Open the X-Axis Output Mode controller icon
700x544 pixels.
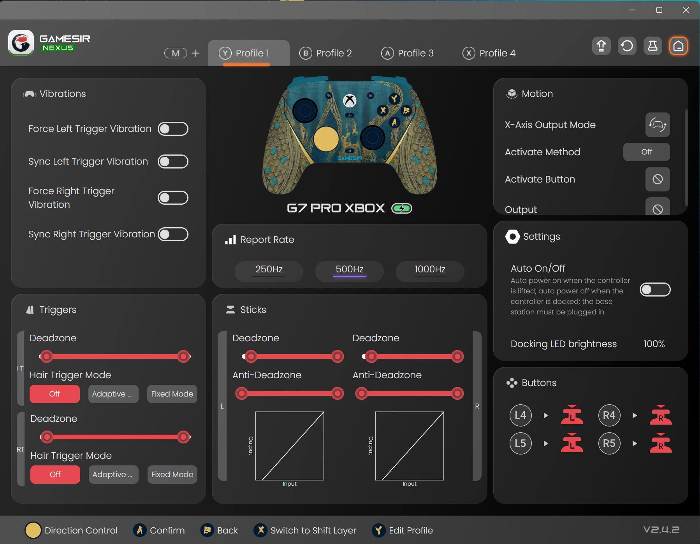(x=658, y=125)
